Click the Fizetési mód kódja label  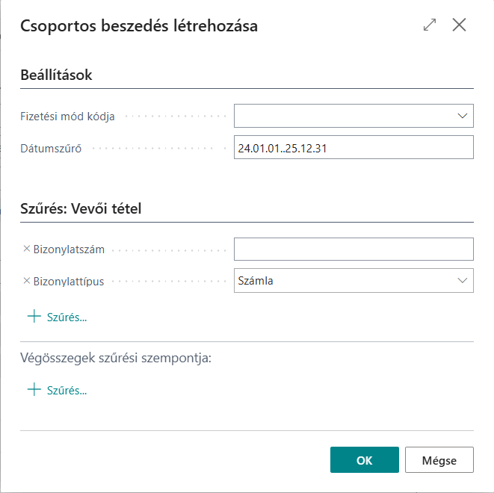point(67,117)
